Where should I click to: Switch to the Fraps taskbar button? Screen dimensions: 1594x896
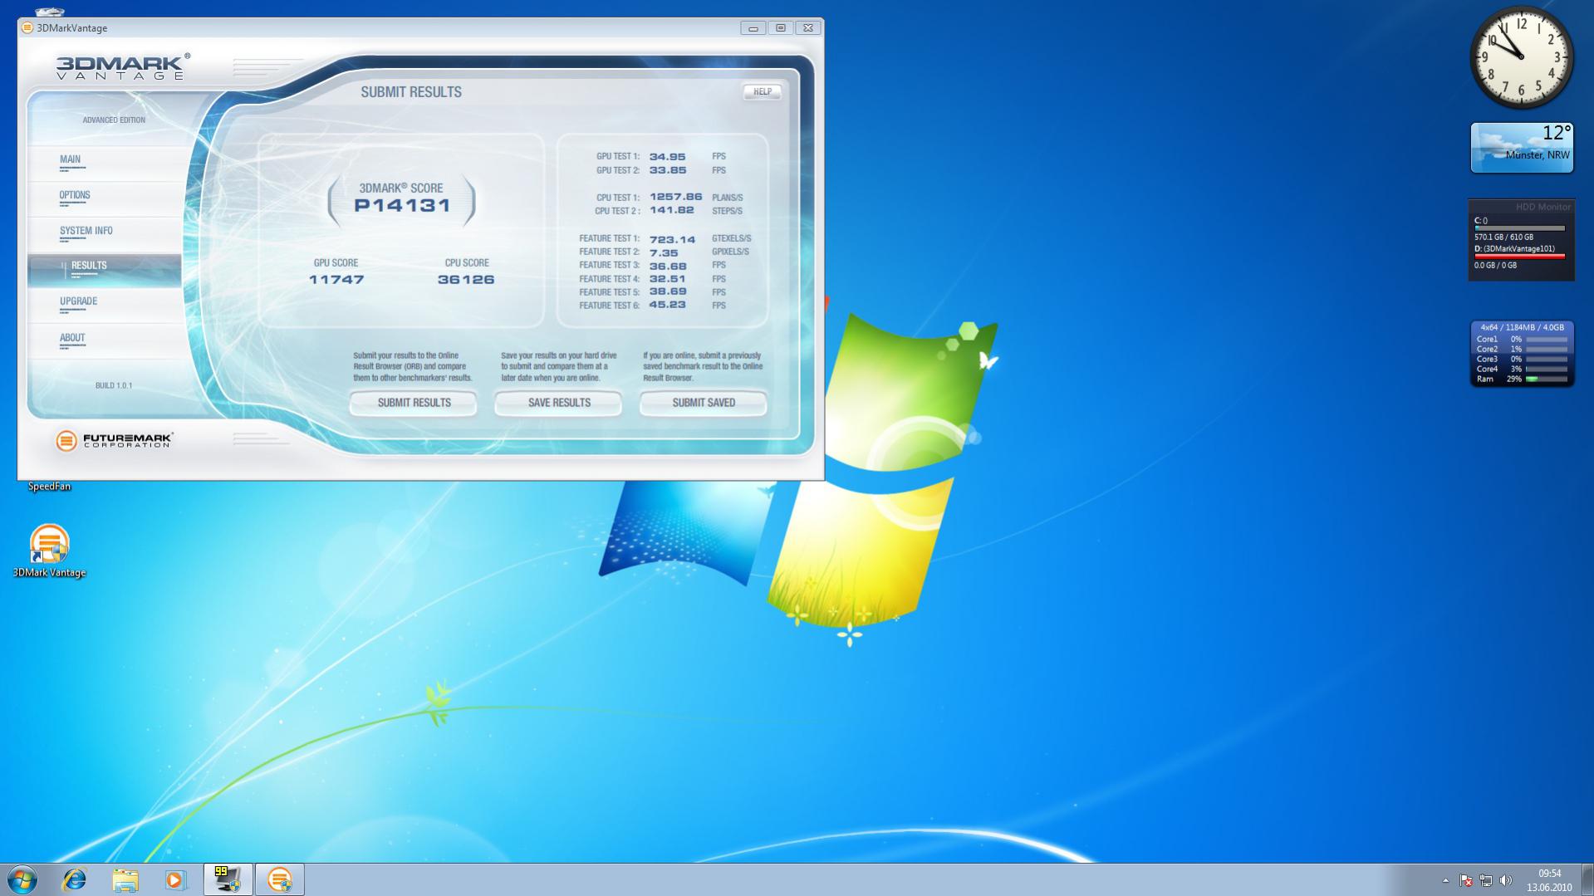[228, 879]
